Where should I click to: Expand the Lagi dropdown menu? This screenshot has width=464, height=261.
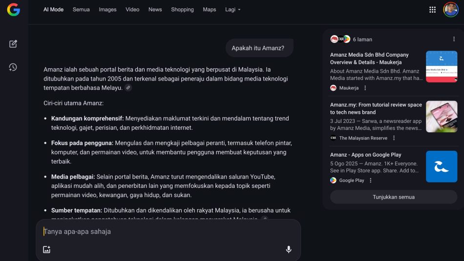click(233, 9)
